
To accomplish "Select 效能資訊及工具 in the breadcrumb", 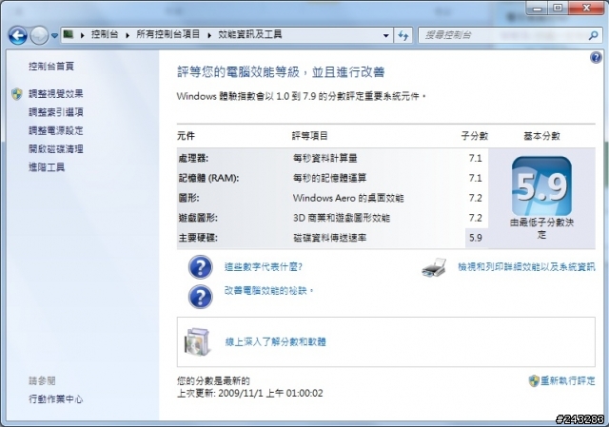I will click(x=249, y=34).
